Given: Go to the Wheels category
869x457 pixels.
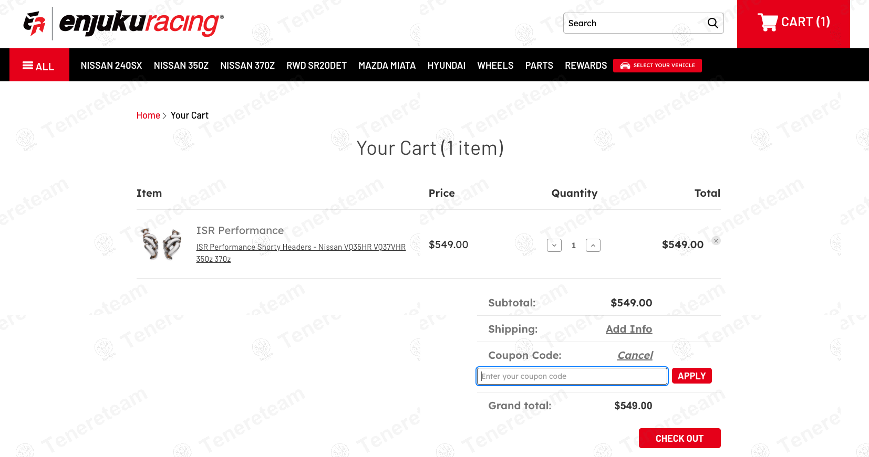Looking at the screenshot, I should pyautogui.click(x=495, y=66).
